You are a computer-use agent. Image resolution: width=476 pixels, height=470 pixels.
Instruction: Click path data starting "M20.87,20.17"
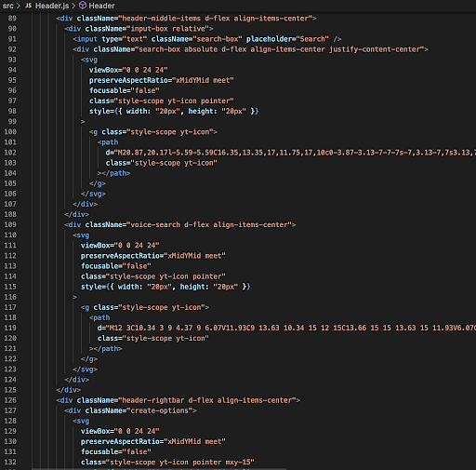295,153
